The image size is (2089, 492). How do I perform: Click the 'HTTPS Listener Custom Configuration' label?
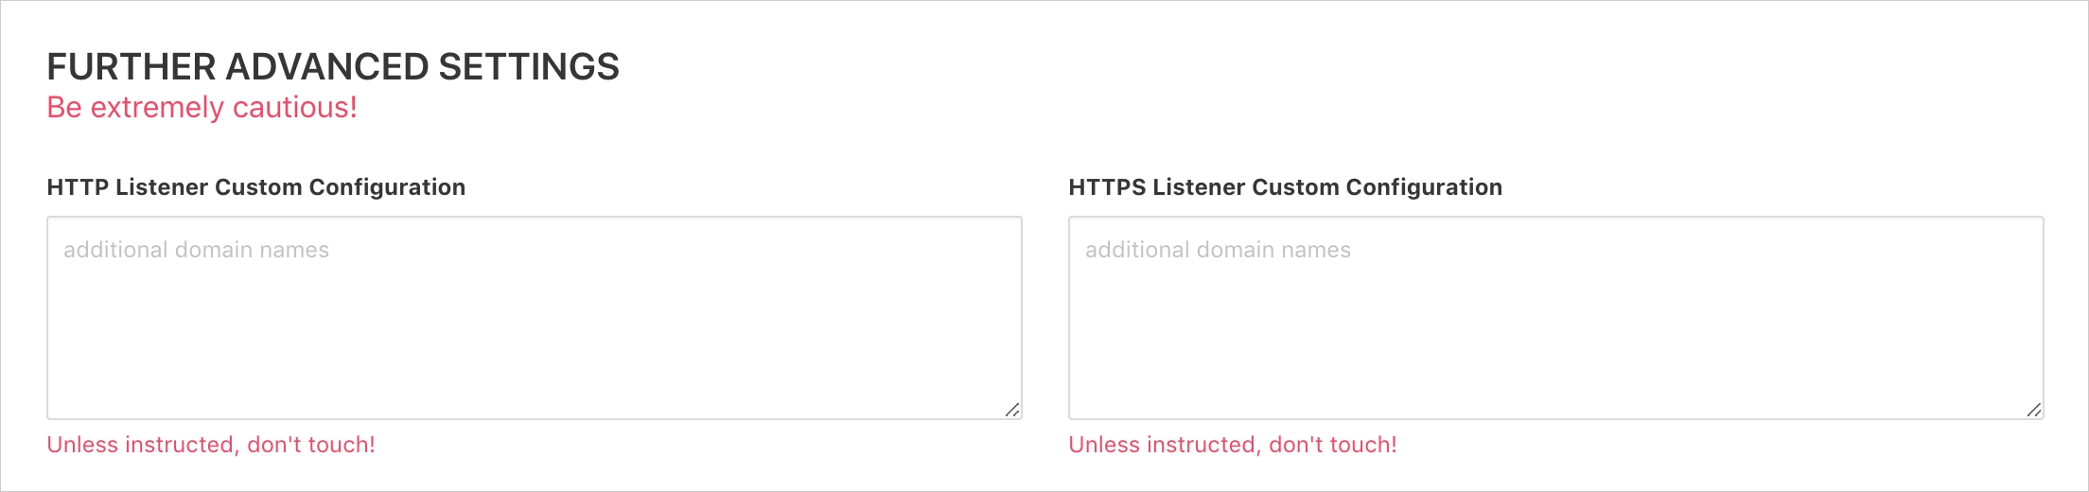click(x=1285, y=187)
